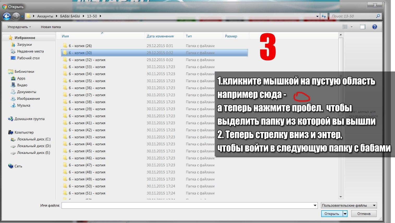Open the Видео library
Screen dimensions: 395x223
pyautogui.click(x=22, y=85)
